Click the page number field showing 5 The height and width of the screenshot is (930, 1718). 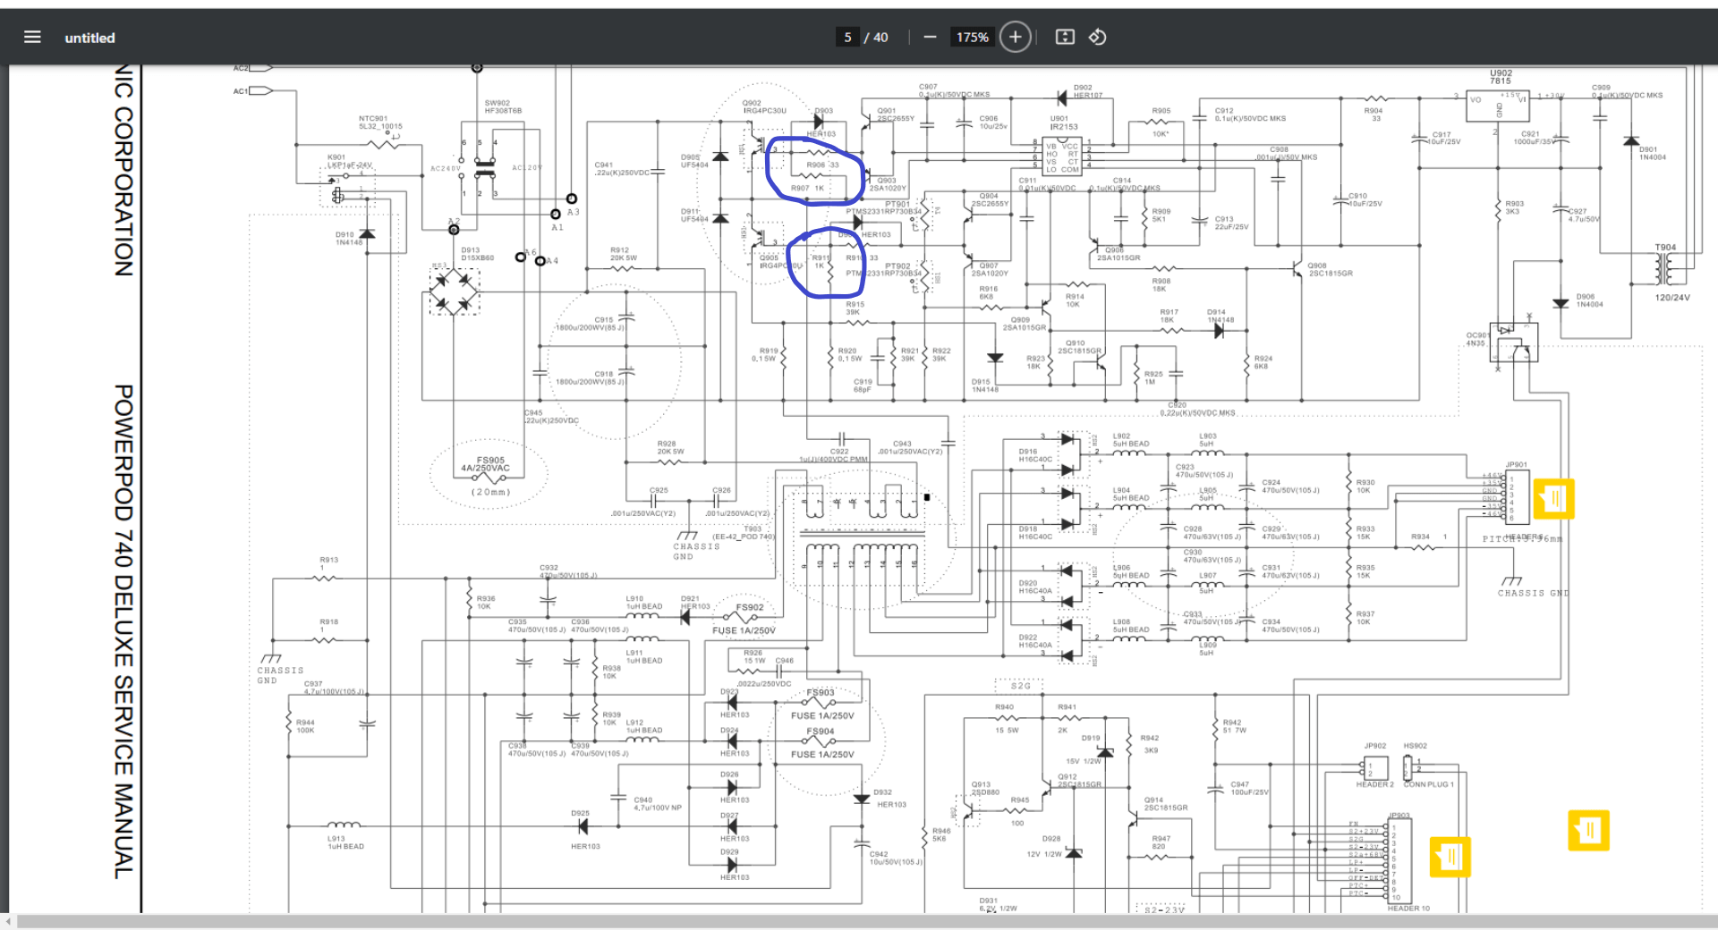click(x=847, y=37)
